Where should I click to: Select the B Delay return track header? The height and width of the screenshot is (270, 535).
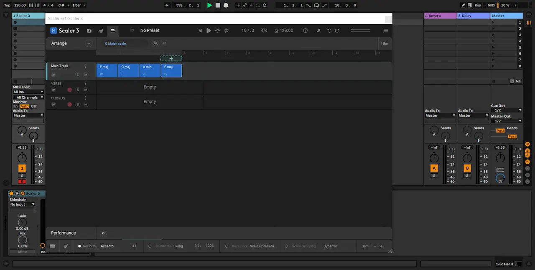coord(473,16)
